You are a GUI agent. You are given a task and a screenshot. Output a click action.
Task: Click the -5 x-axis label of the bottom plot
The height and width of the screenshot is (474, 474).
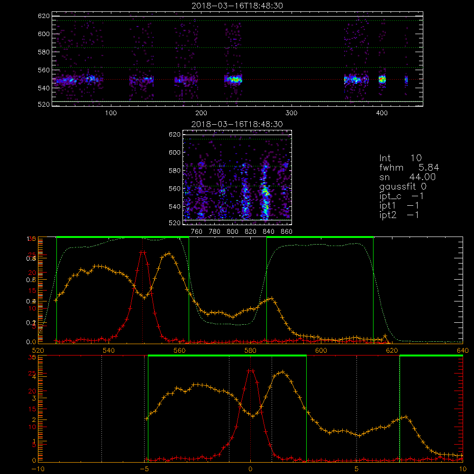pyautogui.click(x=144, y=469)
